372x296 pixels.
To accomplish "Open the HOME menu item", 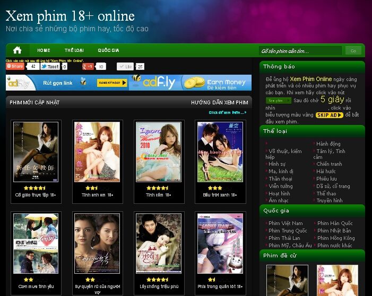I will click(44, 50).
